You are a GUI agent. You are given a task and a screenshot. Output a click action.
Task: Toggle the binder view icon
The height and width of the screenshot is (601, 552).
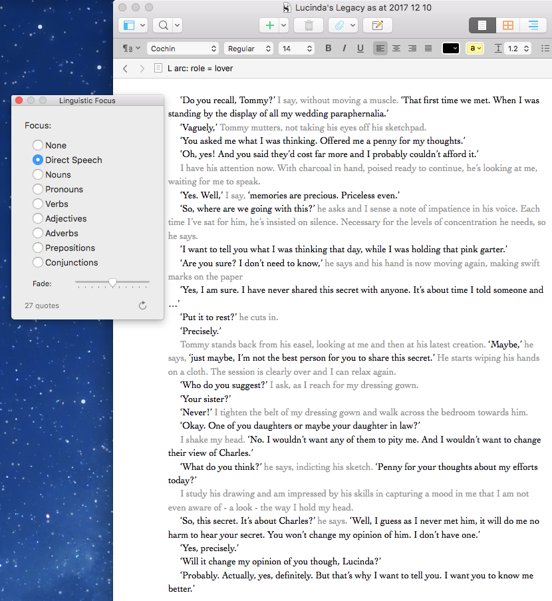(129, 26)
